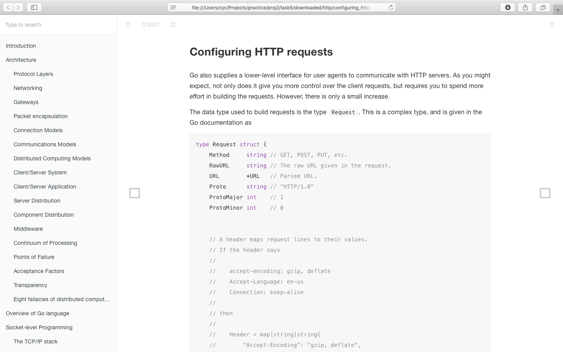Go to the previous page using the left arrow
This screenshot has width=563, height=352.
(x=134, y=193)
